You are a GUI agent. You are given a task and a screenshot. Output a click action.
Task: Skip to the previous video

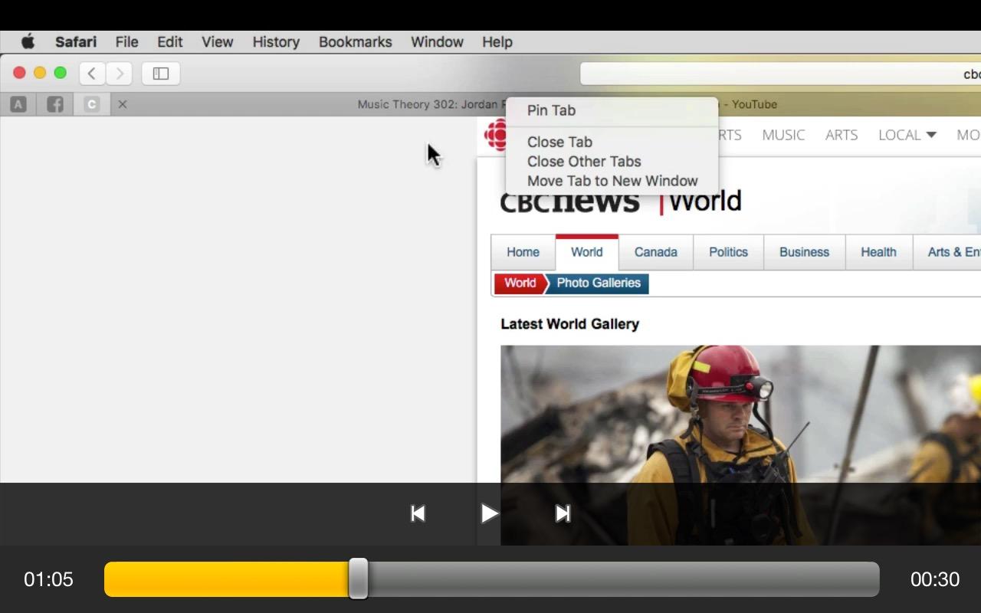[x=418, y=513]
